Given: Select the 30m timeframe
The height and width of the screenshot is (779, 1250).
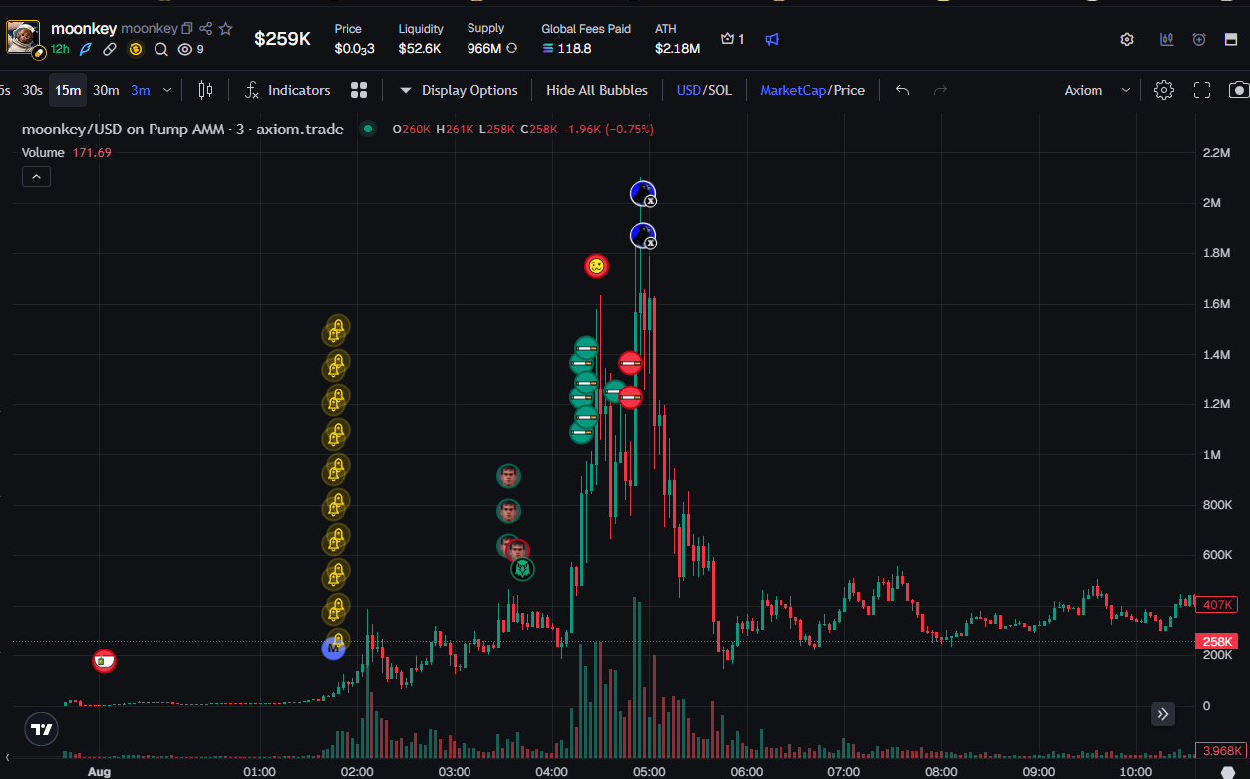Looking at the screenshot, I should pyautogui.click(x=106, y=90).
